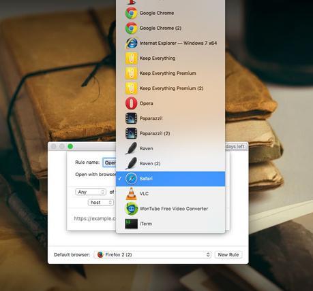Click the Keep Everything Premium icon
Viewport: 313px width, 291px height.
[x=132, y=73]
